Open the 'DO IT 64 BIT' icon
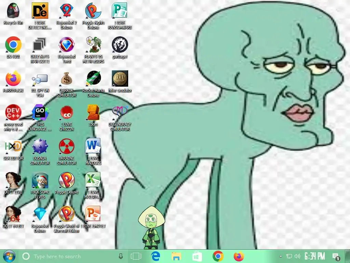 click(13, 214)
